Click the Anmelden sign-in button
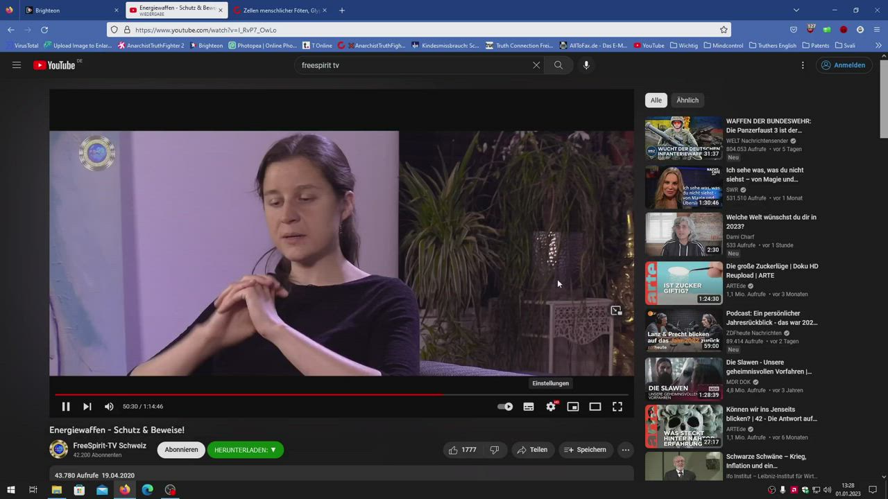The width and height of the screenshot is (888, 499). 843,65
